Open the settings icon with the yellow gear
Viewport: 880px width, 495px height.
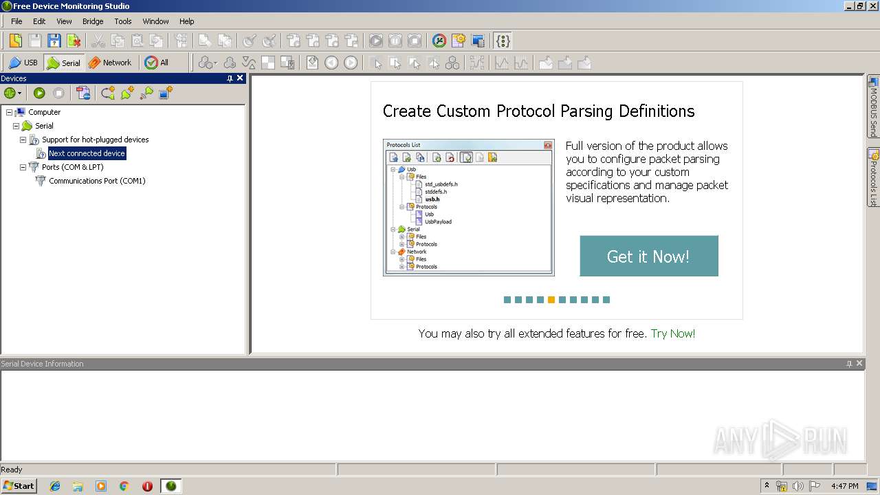[x=459, y=41]
